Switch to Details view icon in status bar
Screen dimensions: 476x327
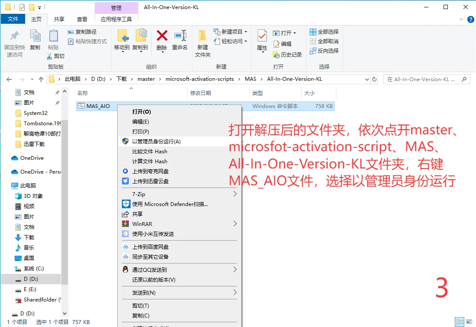(x=460, y=322)
